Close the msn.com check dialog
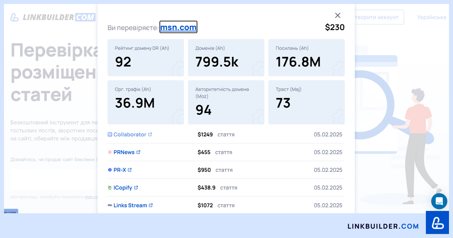 (338, 15)
